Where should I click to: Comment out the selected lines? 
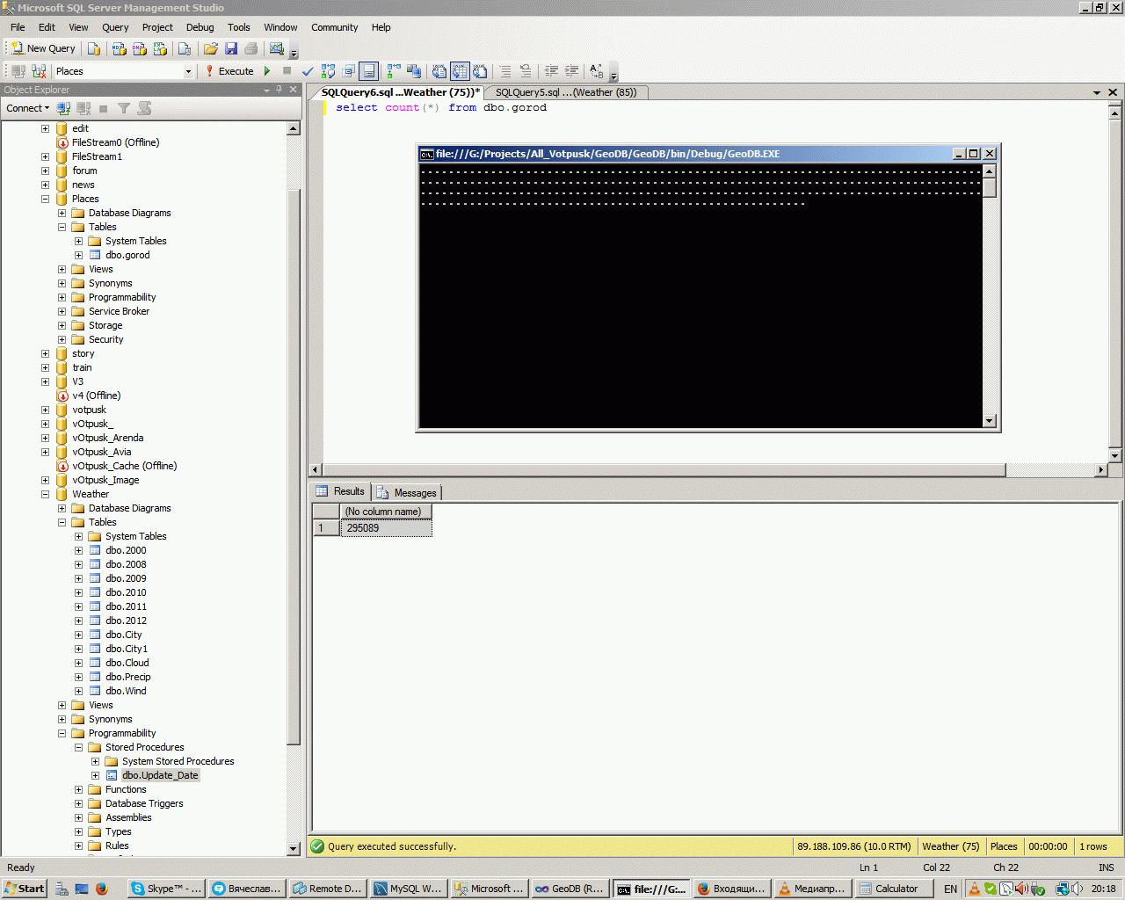coord(505,71)
